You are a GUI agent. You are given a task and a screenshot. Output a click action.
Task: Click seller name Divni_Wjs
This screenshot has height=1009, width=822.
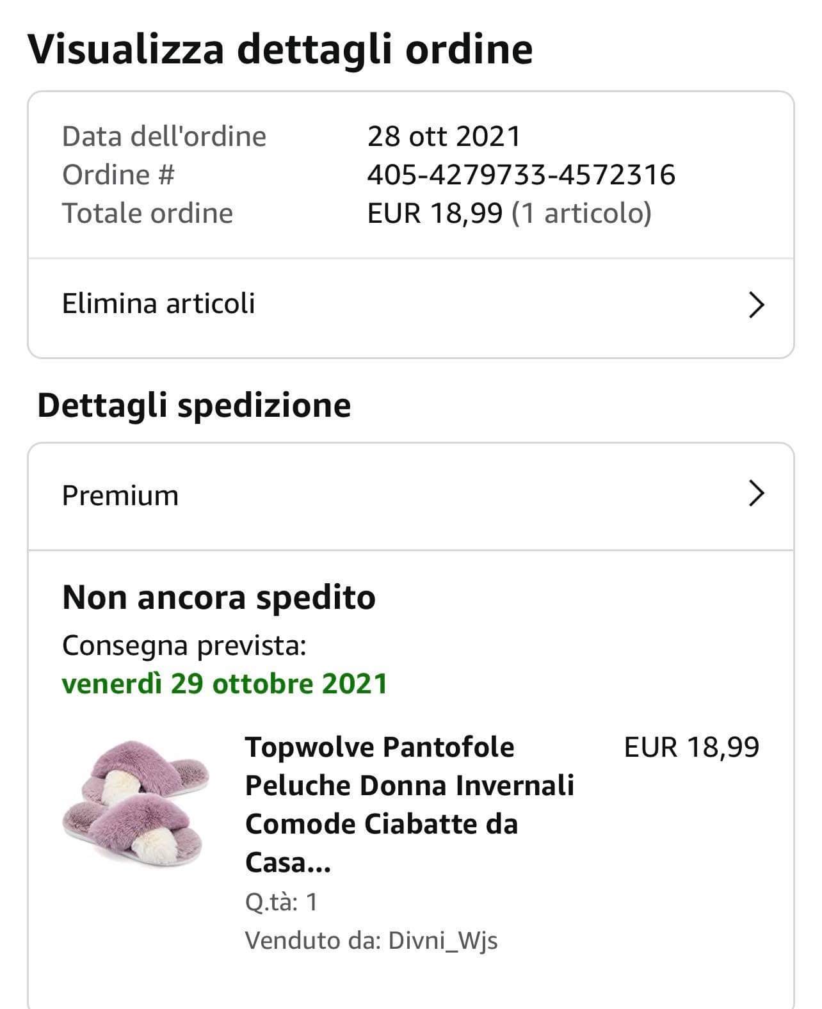tap(442, 940)
